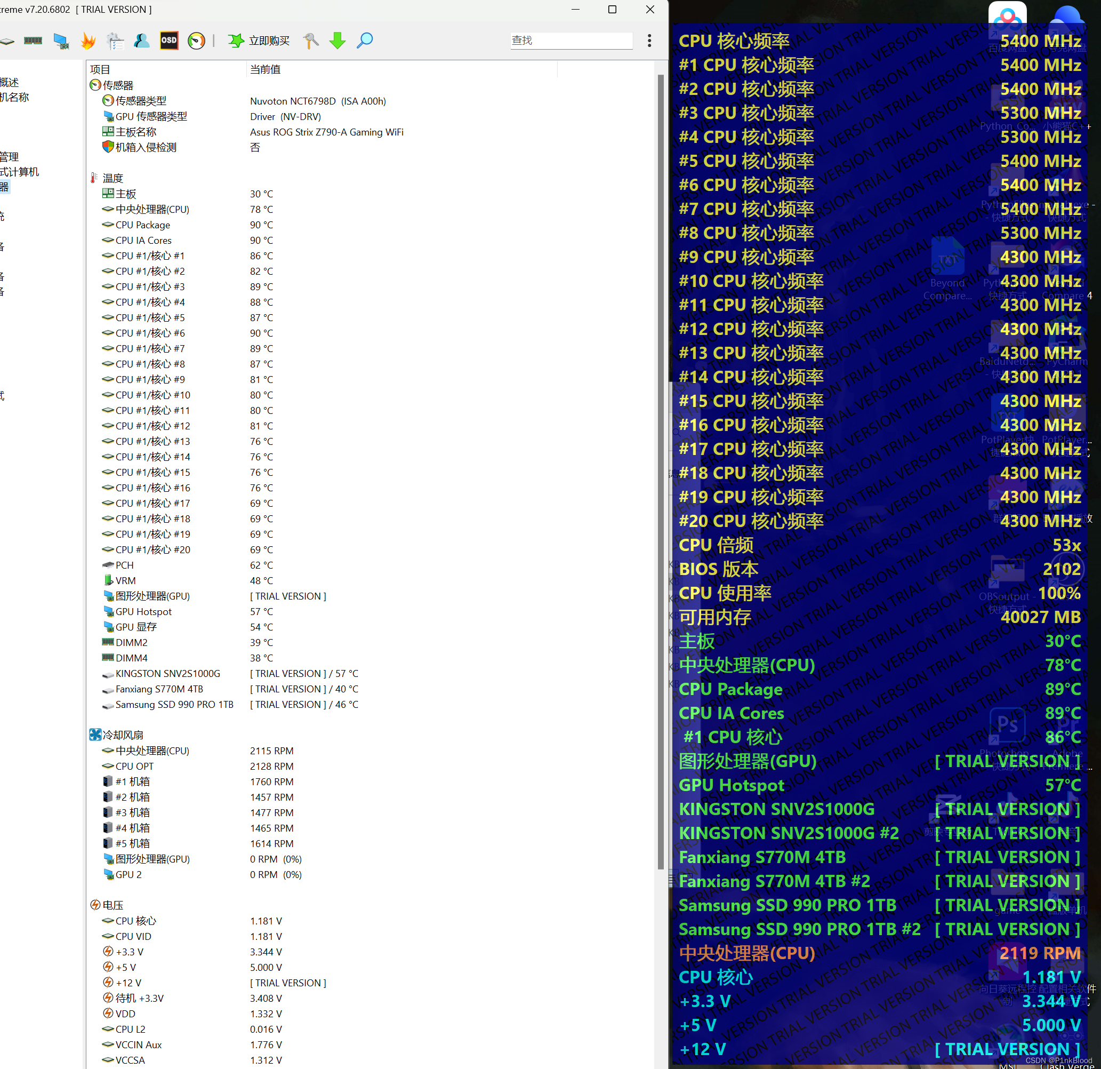
Task: Focus the 查找 search field
Action: coord(571,41)
